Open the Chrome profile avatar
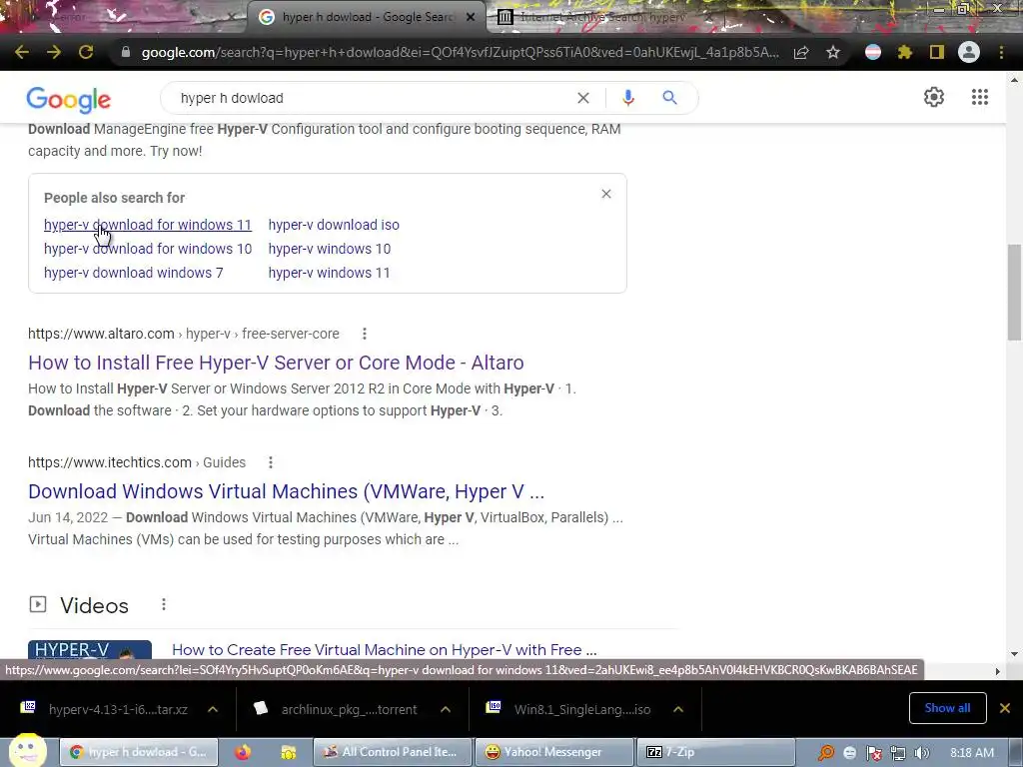 [x=969, y=52]
